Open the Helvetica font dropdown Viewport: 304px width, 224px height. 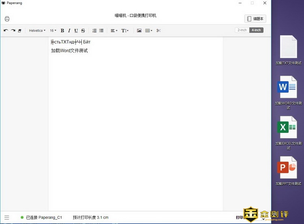[37, 30]
